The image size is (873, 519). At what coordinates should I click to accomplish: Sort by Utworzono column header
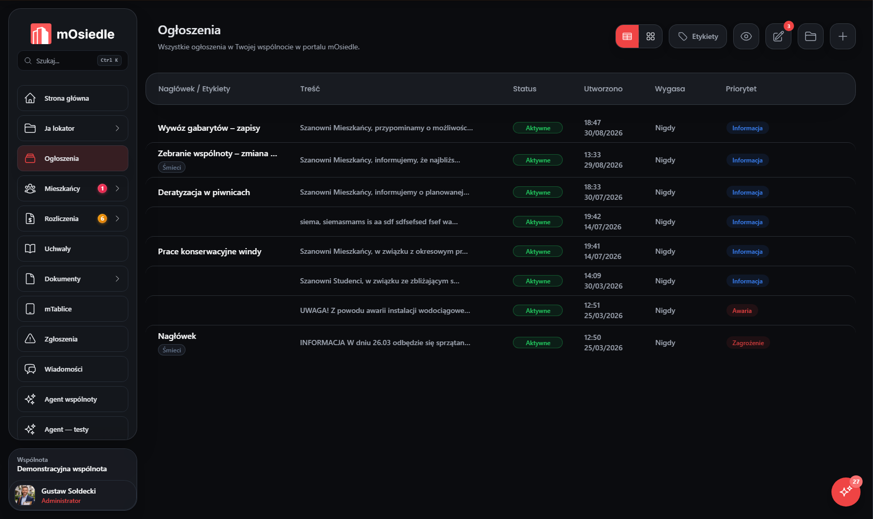(x=603, y=89)
